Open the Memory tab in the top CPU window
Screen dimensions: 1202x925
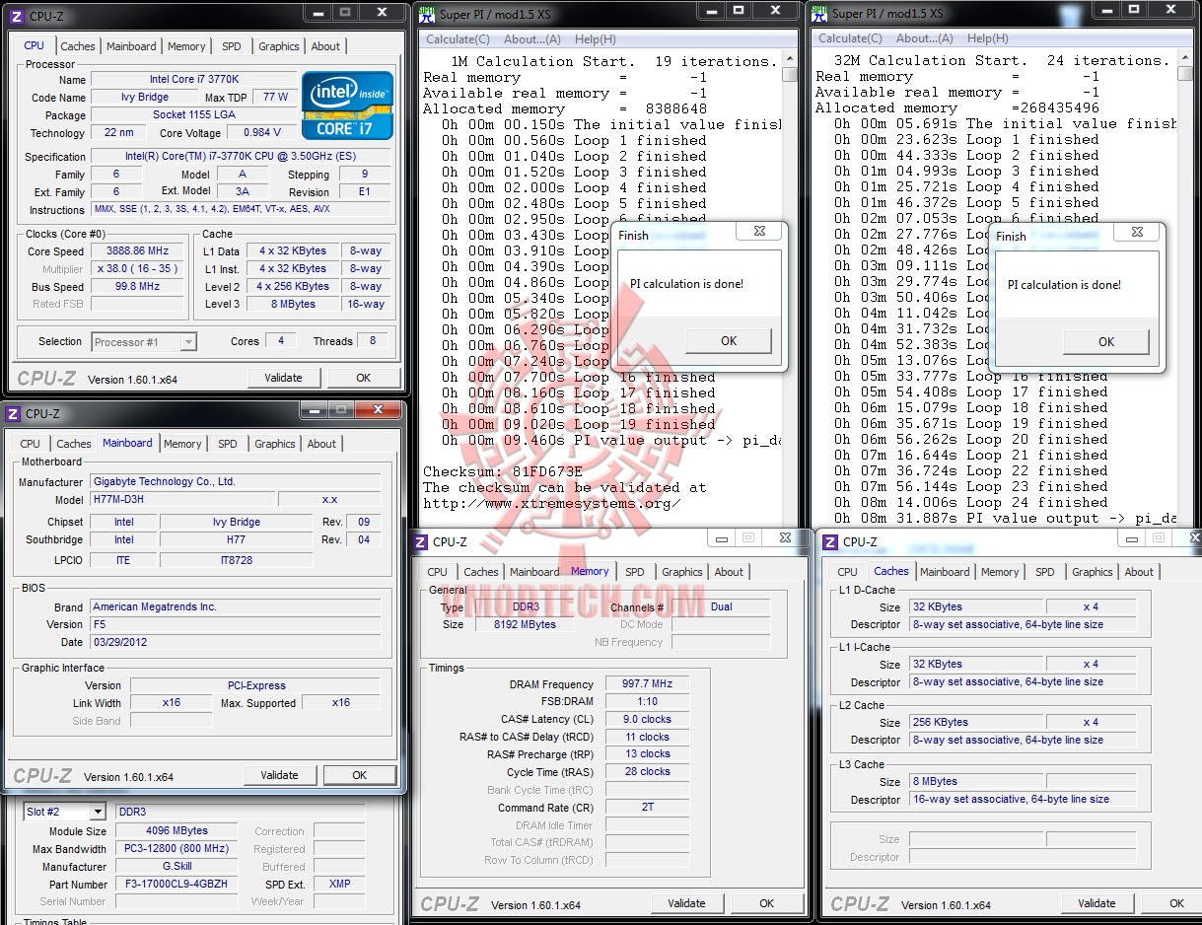pos(186,46)
